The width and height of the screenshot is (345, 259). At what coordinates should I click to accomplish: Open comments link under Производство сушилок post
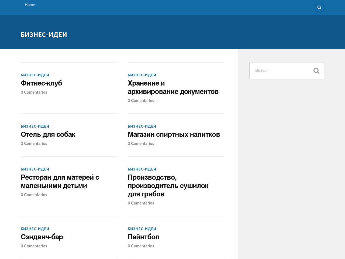click(x=141, y=203)
